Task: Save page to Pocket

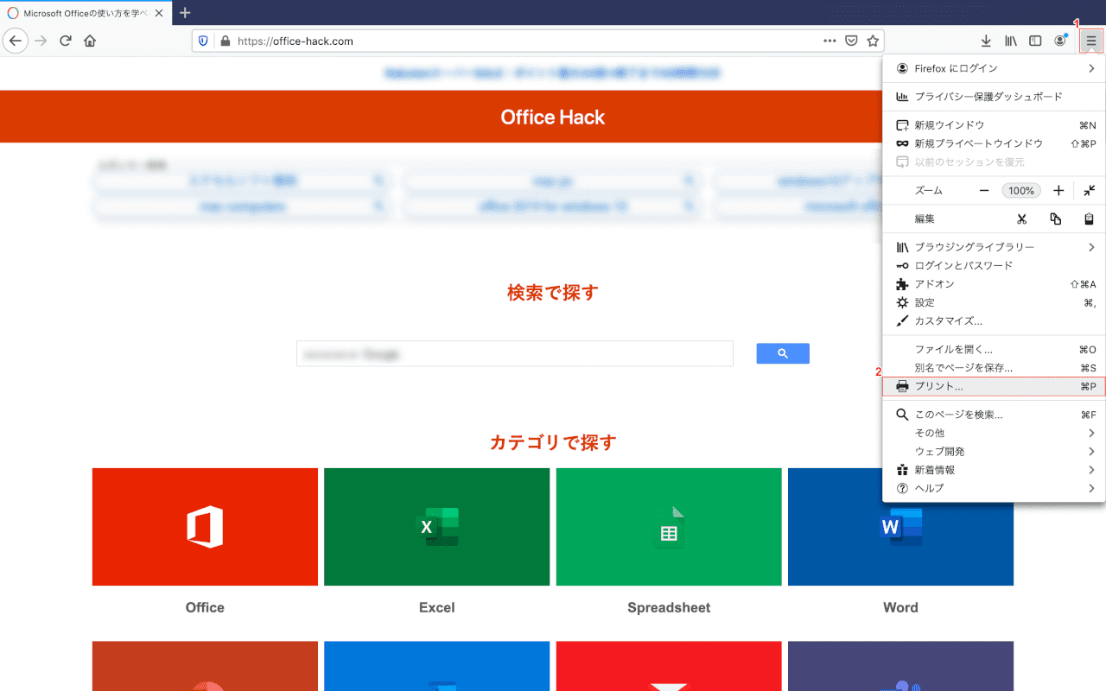Action: coord(851,41)
